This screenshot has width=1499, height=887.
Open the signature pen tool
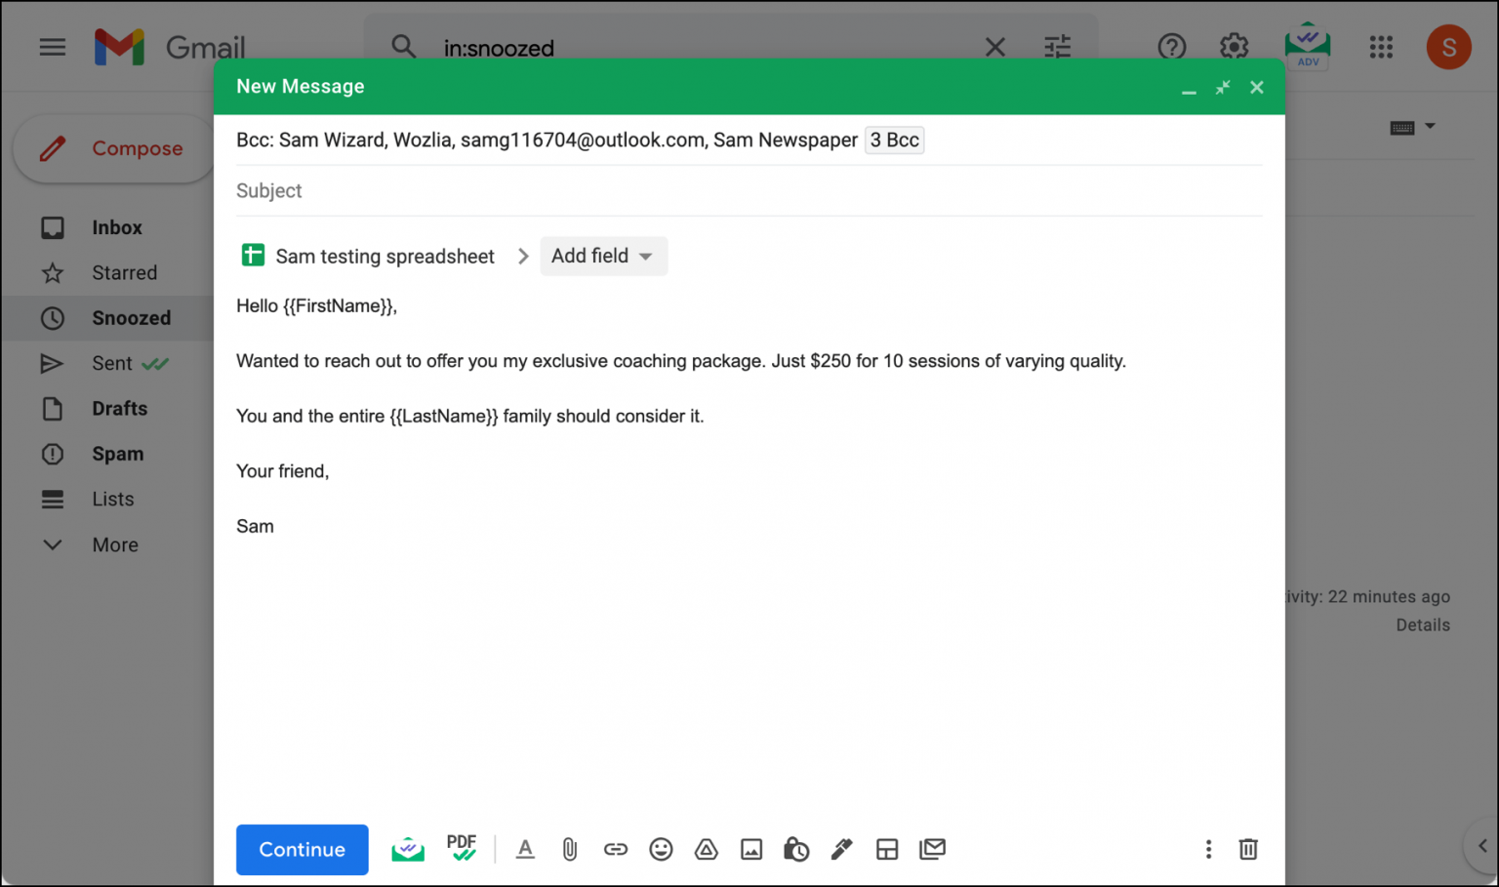pos(841,849)
